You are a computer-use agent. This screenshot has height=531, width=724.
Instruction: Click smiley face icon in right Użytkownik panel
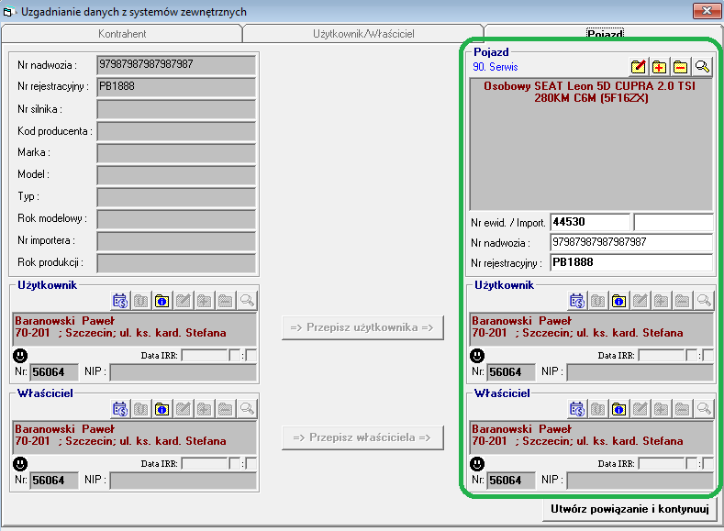478,355
